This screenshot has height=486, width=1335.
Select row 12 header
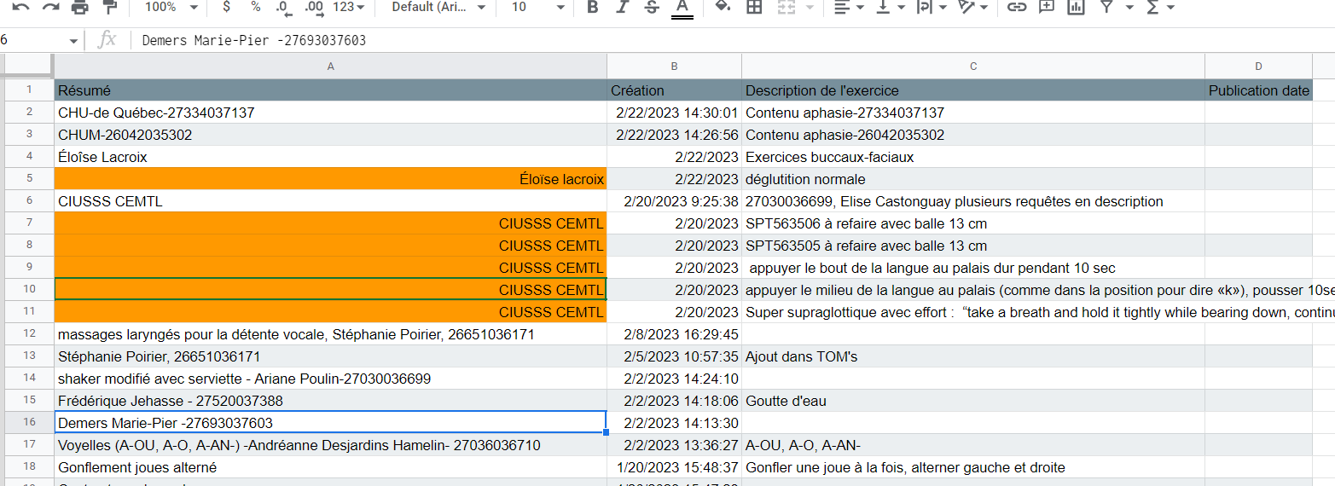tap(27, 334)
